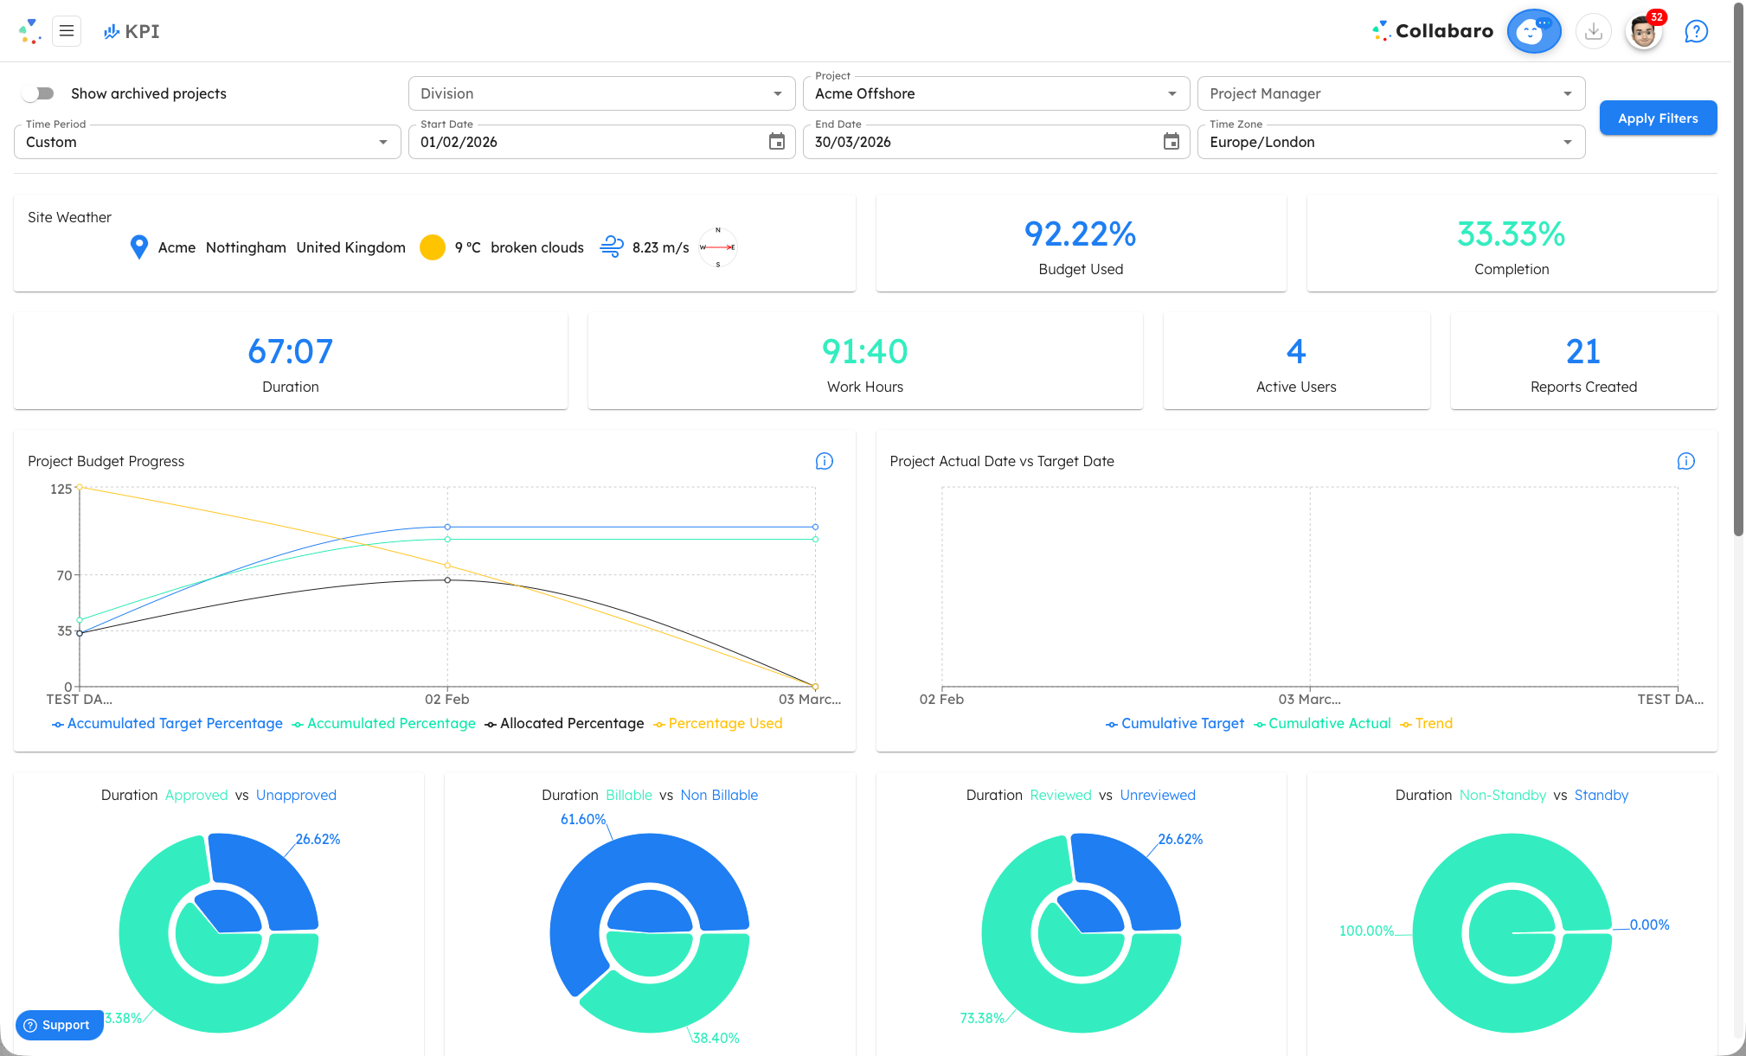1746x1056 pixels.
Task: Toggle the Show archived projects switch
Action: (38, 93)
